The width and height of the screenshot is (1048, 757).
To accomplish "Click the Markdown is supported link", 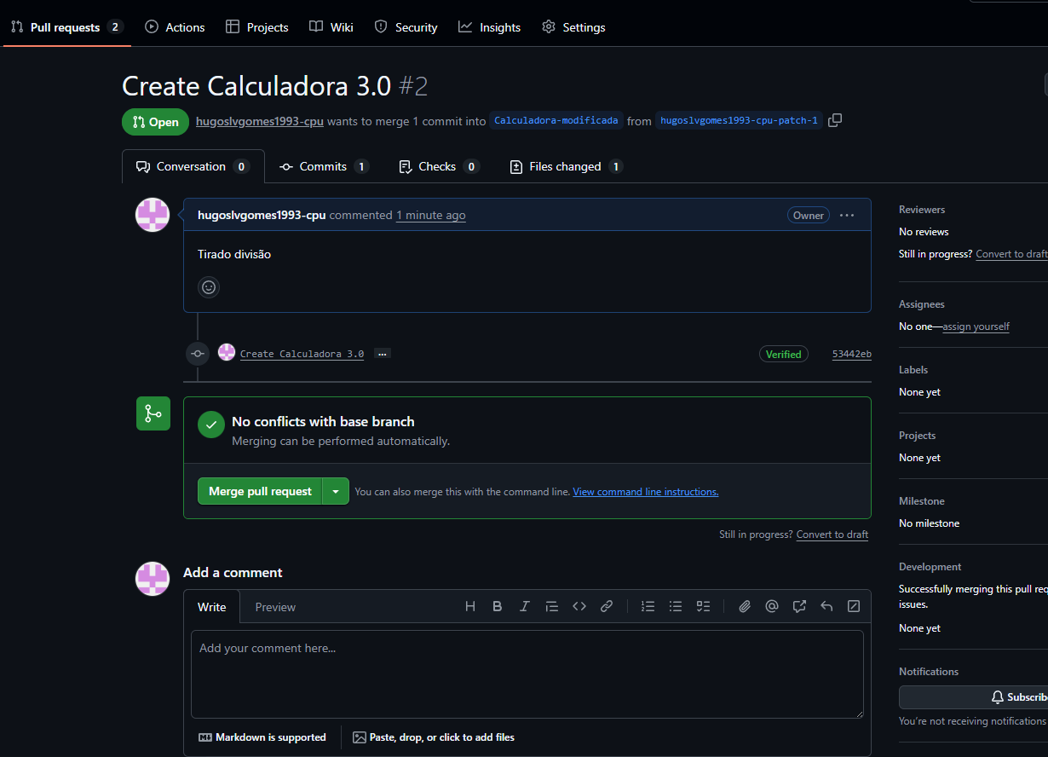I will point(262,737).
